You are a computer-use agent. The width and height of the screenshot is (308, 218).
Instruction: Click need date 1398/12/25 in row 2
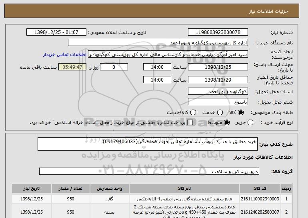pos(32,212)
